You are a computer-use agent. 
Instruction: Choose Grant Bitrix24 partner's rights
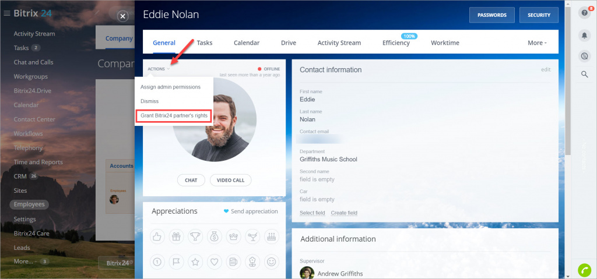[x=174, y=116]
